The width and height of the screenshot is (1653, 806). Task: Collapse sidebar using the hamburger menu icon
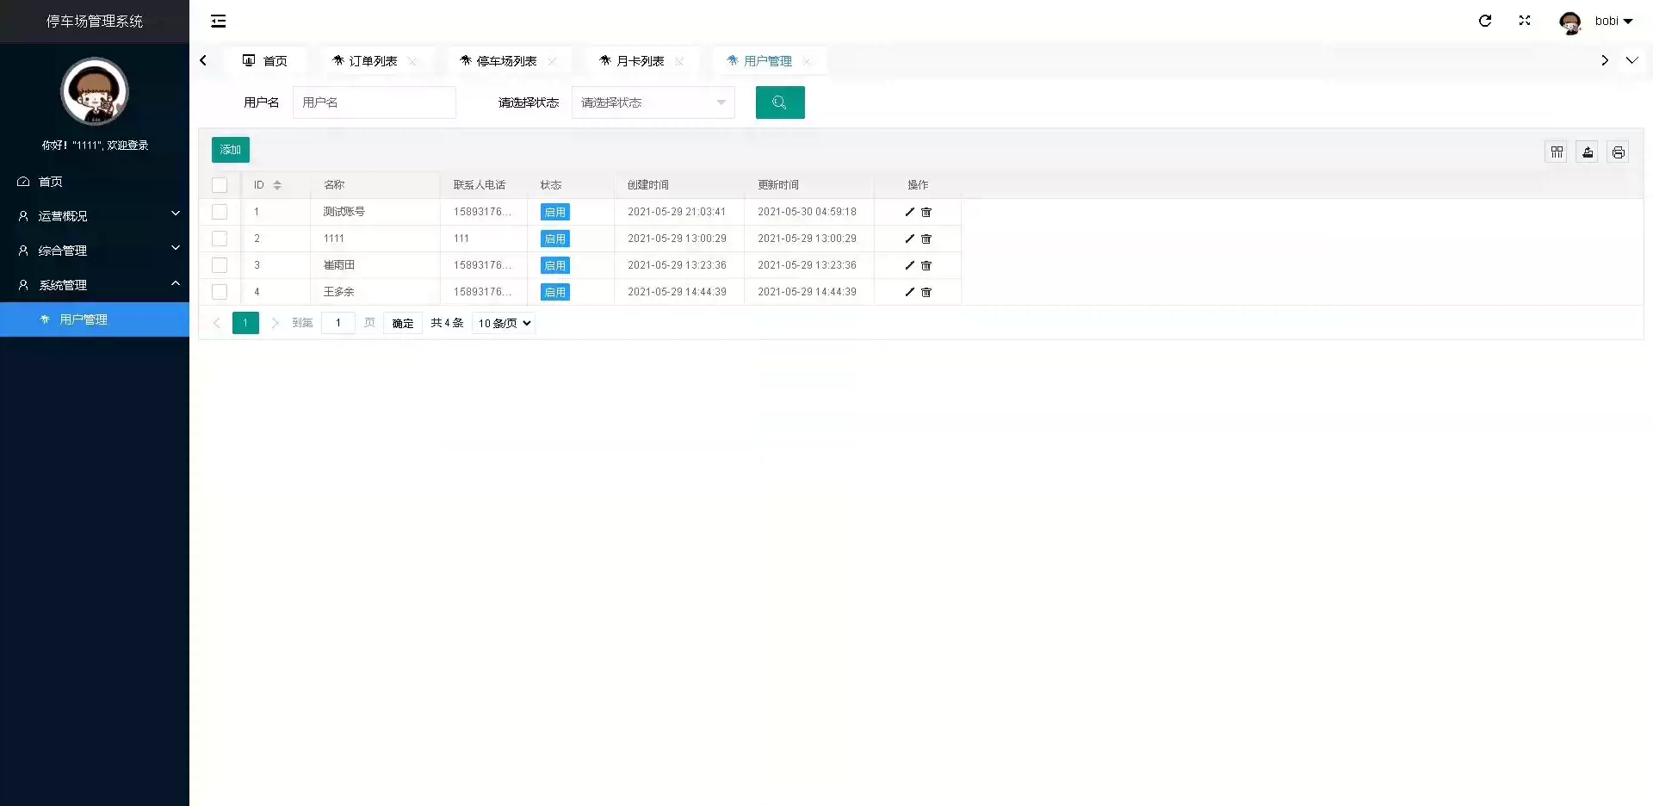point(219,21)
